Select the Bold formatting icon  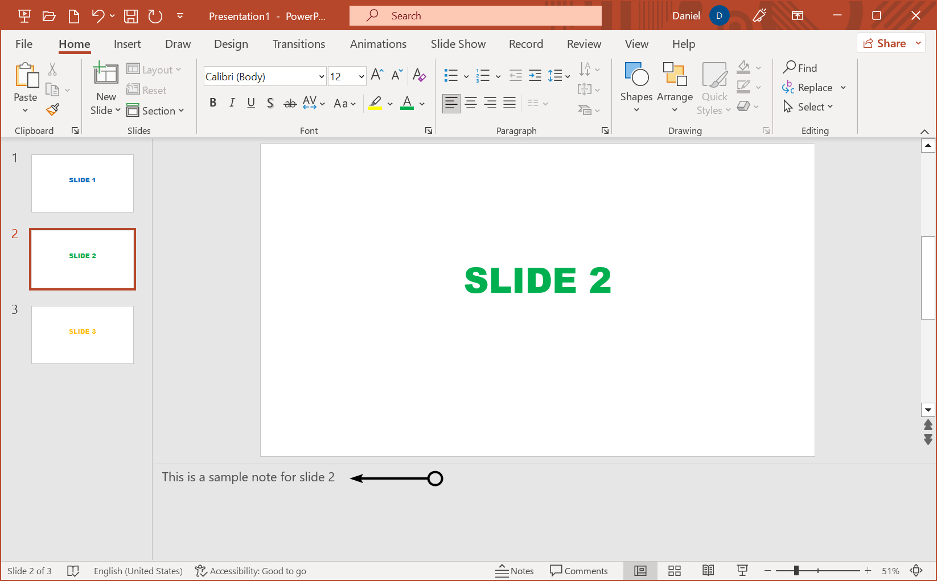[213, 103]
